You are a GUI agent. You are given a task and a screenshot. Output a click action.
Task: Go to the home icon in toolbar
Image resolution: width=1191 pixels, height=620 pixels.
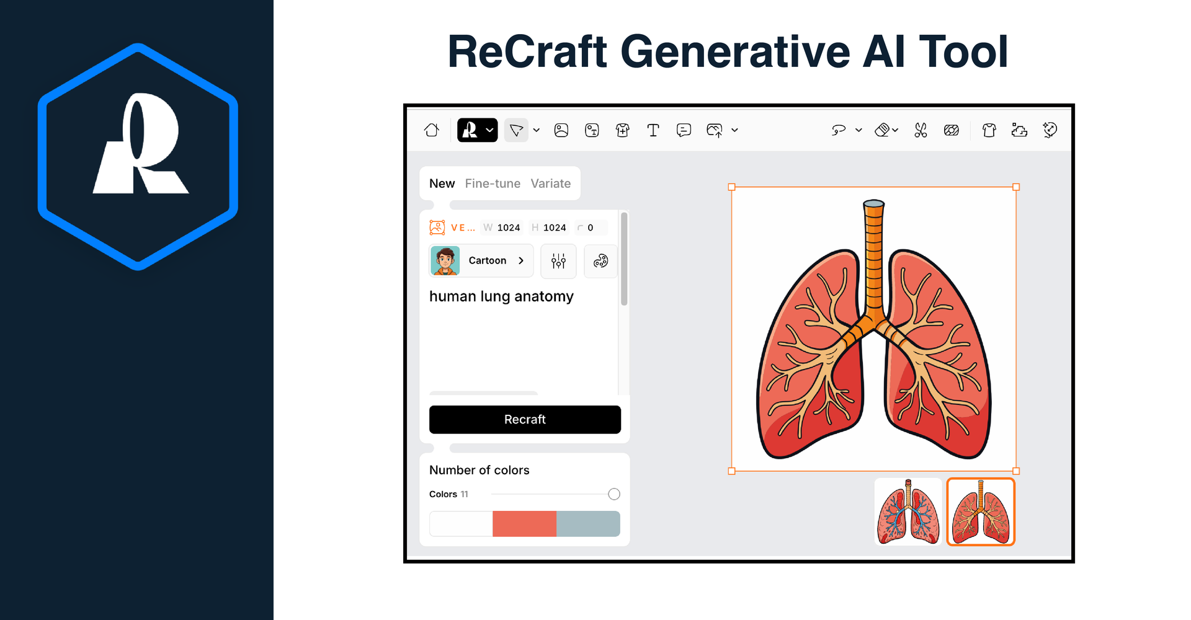tap(432, 130)
